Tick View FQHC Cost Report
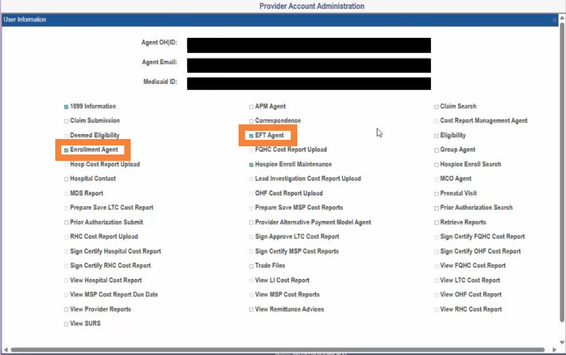The height and width of the screenshot is (355, 566). point(437,266)
